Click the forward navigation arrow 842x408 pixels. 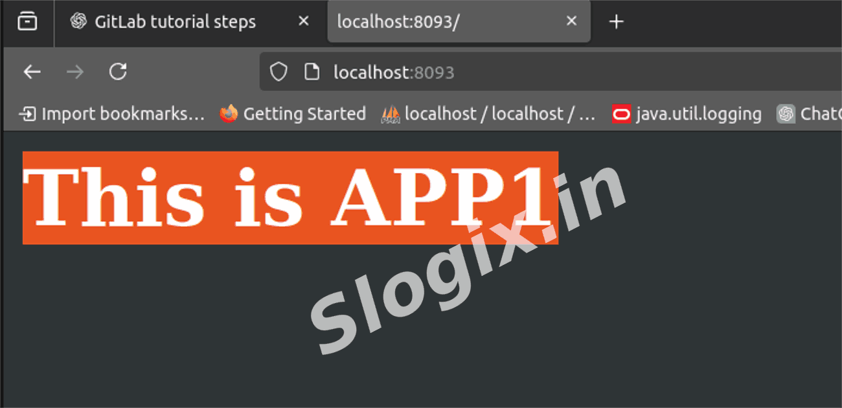[75, 72]
